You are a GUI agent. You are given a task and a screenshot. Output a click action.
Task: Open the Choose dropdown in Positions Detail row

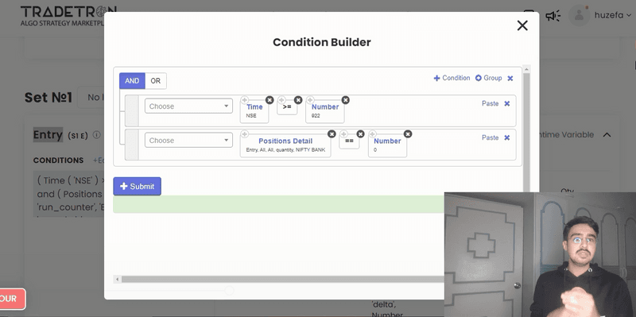pyautogui.click(x=188, y=141)
